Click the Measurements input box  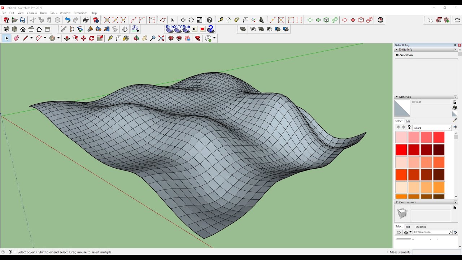(x=437, y=252)
